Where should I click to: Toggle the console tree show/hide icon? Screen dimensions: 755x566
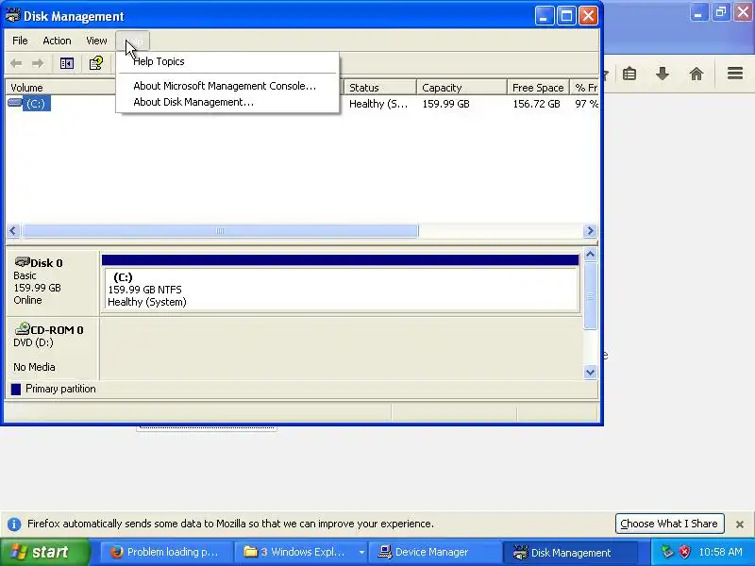click(x=66, y=63)
